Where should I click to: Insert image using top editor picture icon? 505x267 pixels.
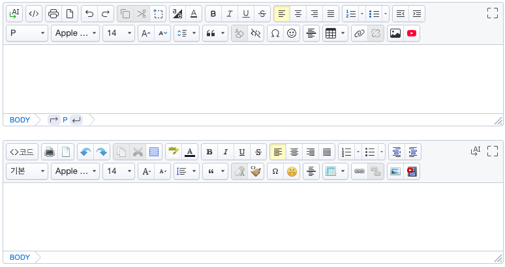coord(395,33)
